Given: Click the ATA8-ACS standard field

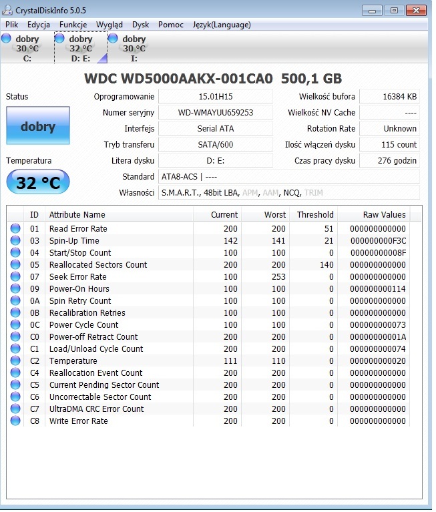Looking at the screenshot, I should coord(289,177).
